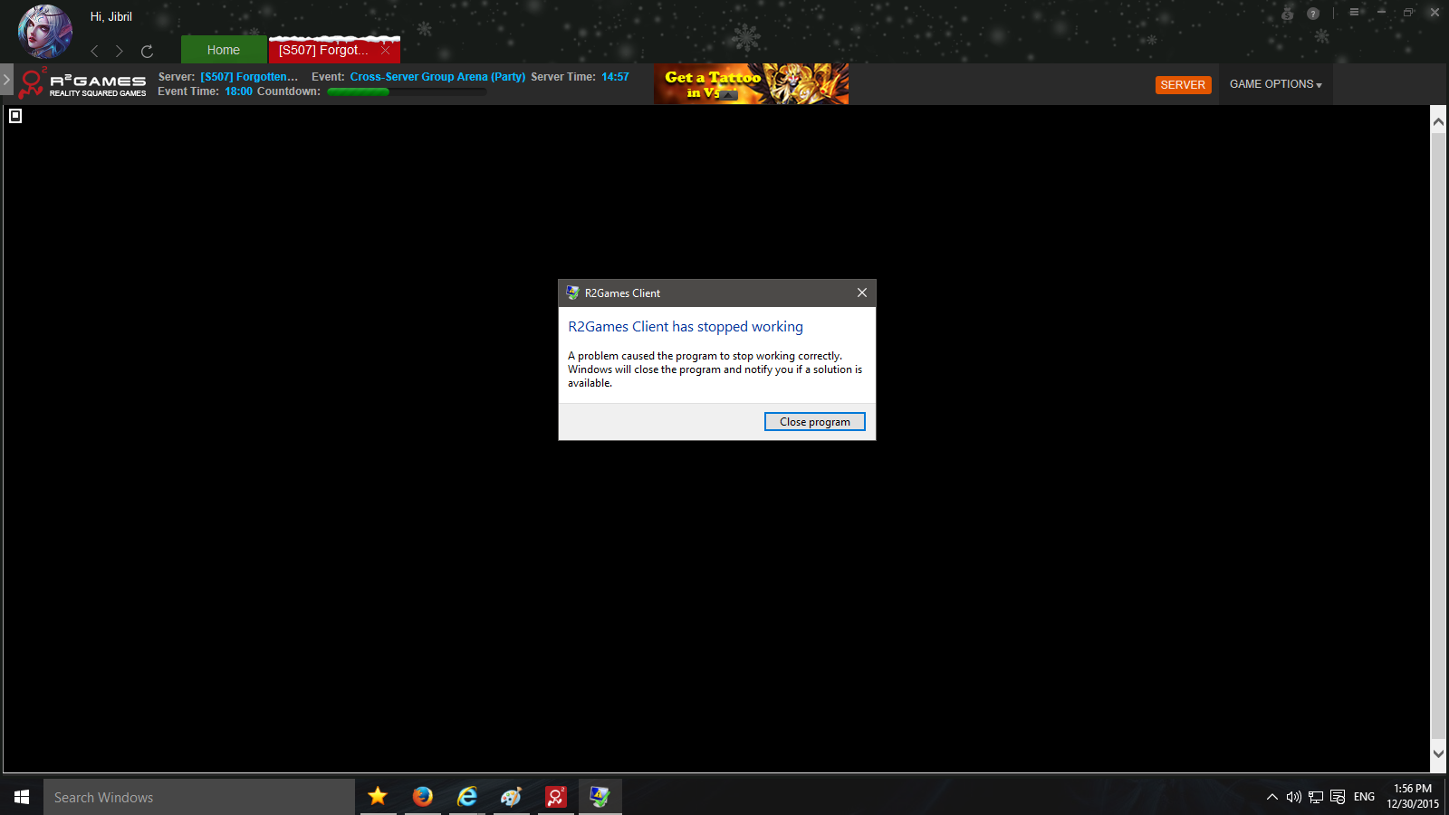Go back with the left arrow
This screenshot has width=1449, height=815.
pyautogui.click(x=94, y=52)
